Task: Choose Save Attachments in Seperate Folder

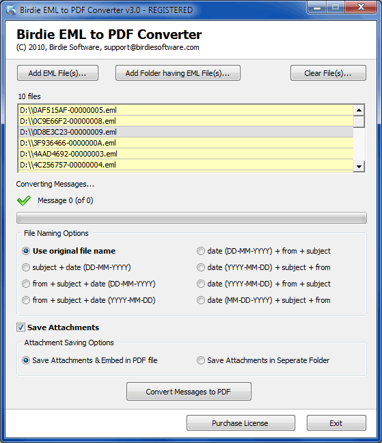Action: pyautogui.click(x=263, y=360)
